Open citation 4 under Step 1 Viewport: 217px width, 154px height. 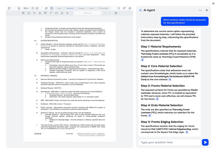(x=142, y=60)
